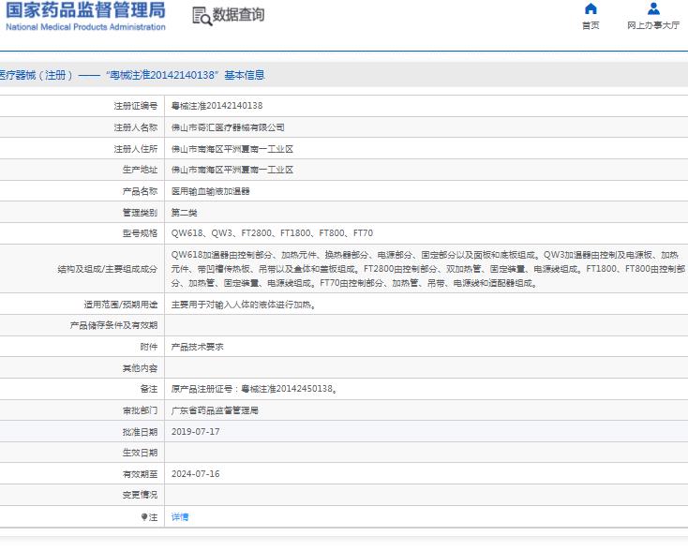Click the 数据查询 heading text

pos(238,15)
